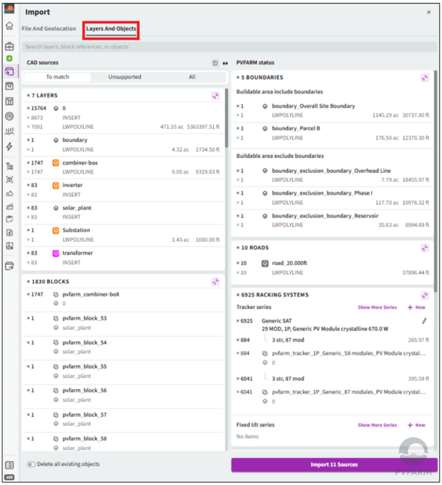Click the orange combiner-box layer icon

click(55, 162)
